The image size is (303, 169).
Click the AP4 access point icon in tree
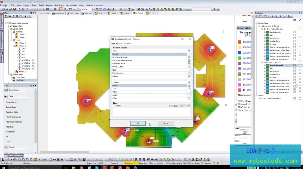click(19, 60)
